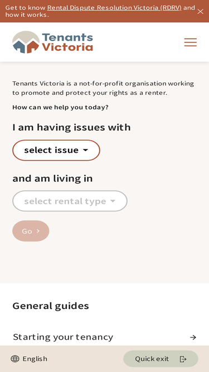The width and height of the screenshot is (209, 372).
Task: Click the "and am living in" label
Action: pos(52,178)
